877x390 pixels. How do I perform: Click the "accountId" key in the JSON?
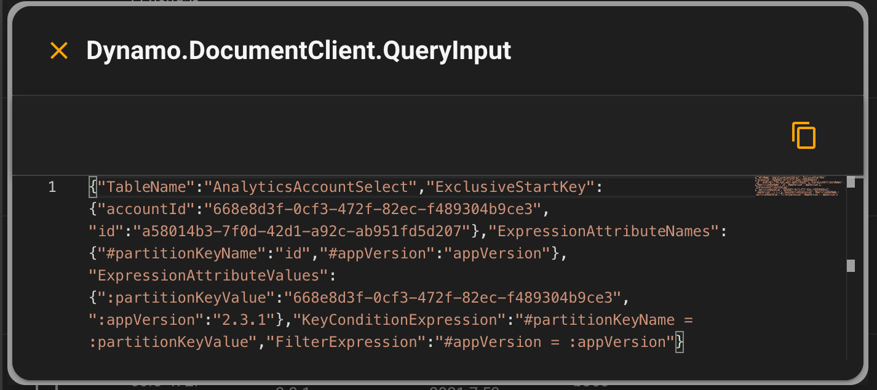point(146,209)
